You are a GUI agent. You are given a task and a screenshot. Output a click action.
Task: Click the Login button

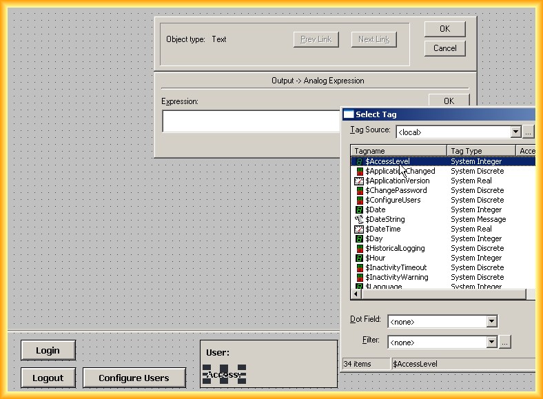[48, 350]
